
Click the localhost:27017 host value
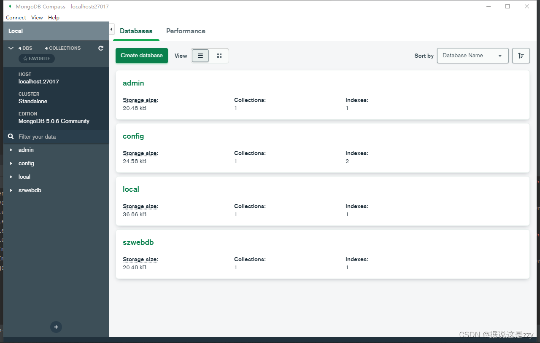39,81
